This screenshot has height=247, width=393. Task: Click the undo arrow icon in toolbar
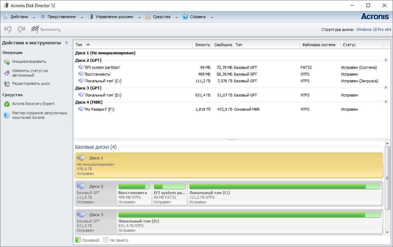8,29
